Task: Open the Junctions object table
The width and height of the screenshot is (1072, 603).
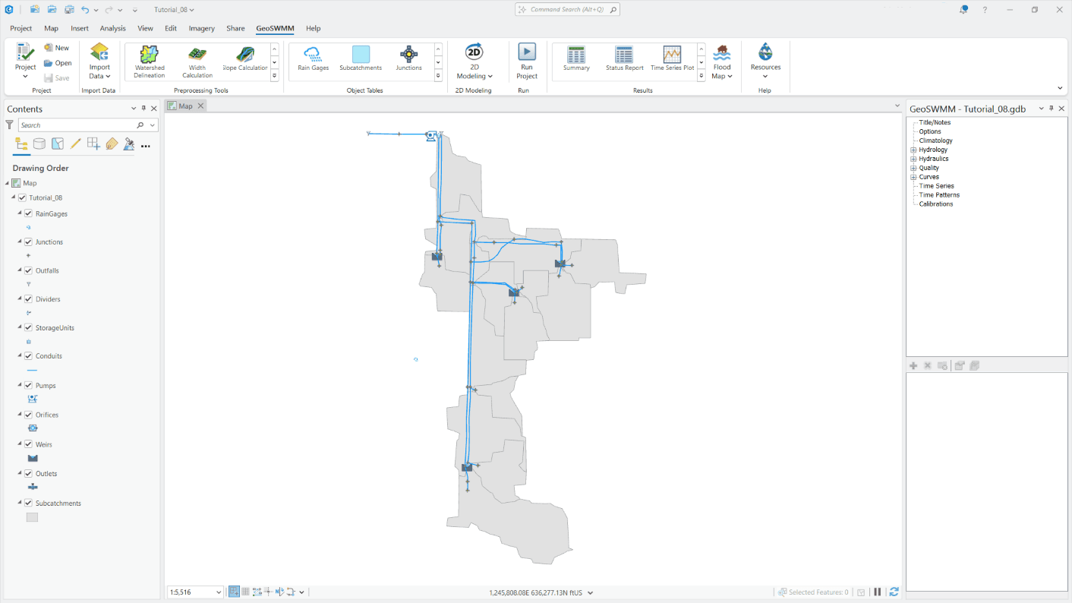Action: (408, 61)
